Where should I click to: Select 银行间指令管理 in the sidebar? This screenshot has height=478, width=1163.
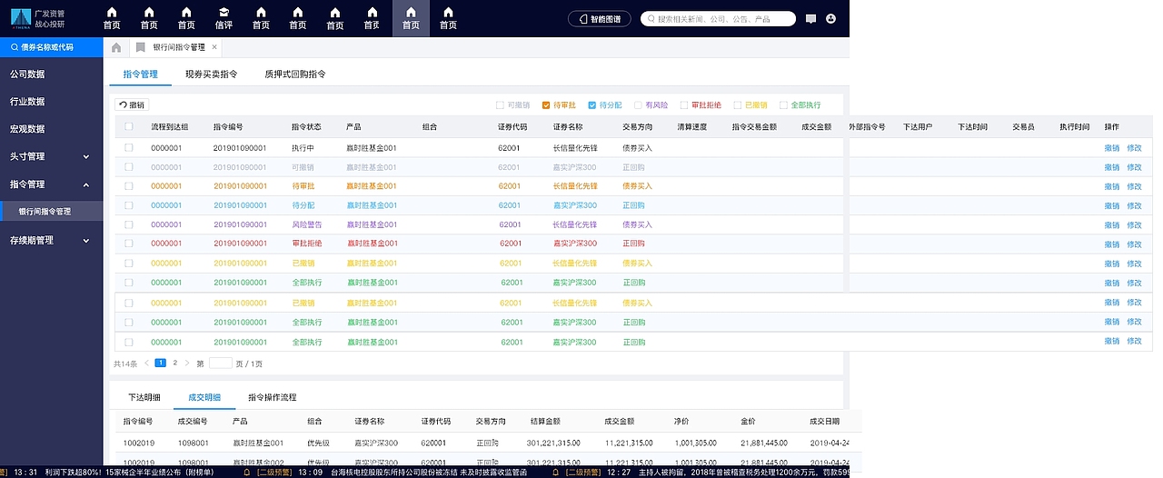[51, 212]
